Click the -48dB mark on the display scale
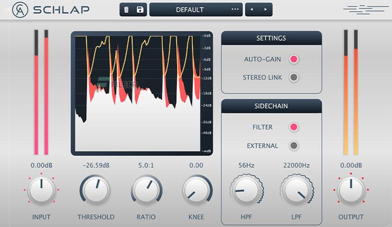The width and height of the screenshot is (392, 227). 206,133
